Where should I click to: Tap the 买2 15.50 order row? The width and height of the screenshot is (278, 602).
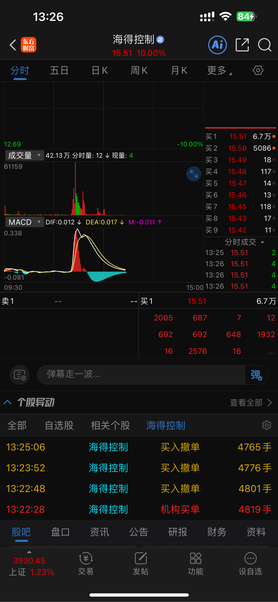(241, 148)
